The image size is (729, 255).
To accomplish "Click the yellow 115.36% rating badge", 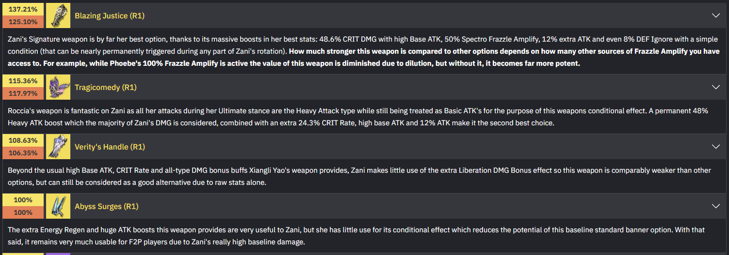I will (23, 81).
